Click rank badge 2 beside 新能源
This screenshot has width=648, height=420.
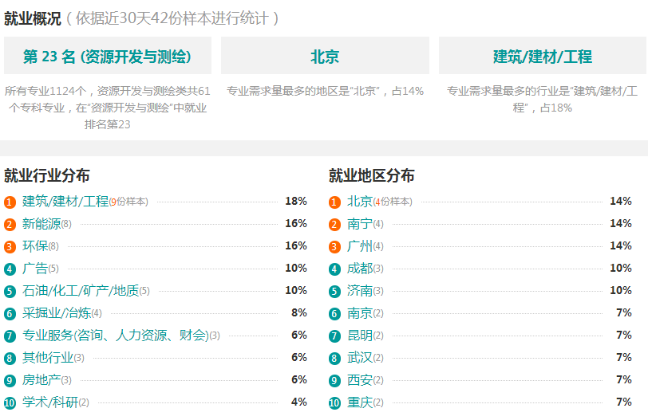coord(10,225)
